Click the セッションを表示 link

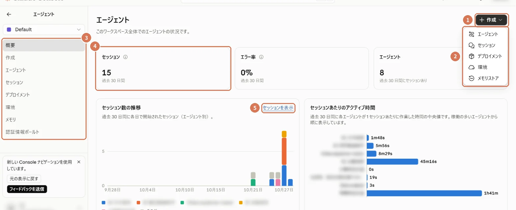(x=278, y=108)
